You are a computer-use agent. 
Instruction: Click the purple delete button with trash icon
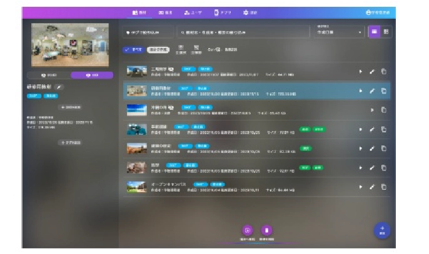(x=266, y=230)
